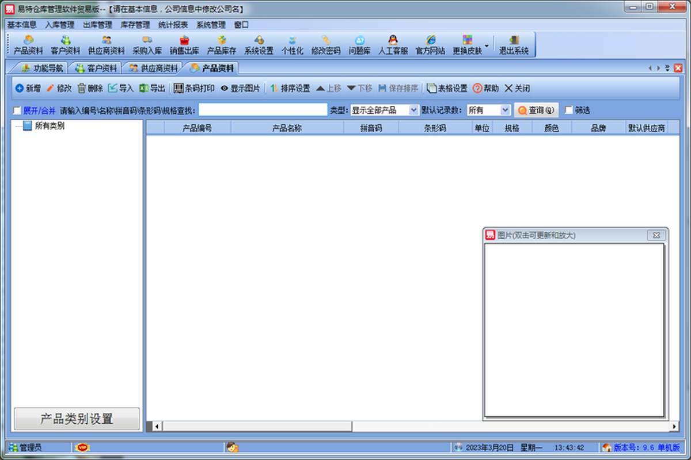Click the 帮助 help icon
The image size is (691, 460).
coord(477,89)
